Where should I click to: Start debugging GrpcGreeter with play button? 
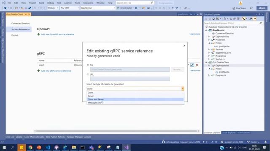pos(118,8)
